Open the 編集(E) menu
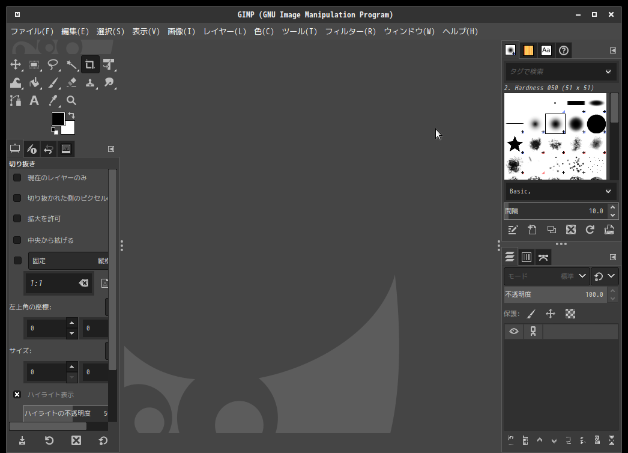Viewport: 628px width, 453px height. [75, 31]
